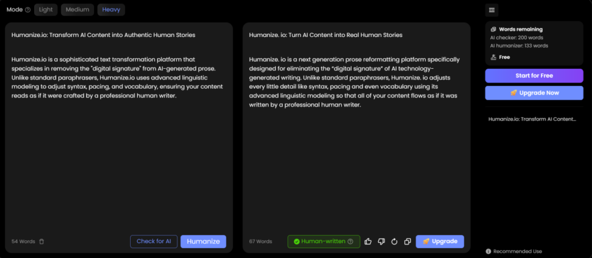Switch to Medium humanize mode
592x258 pixels.
click(77, 10)
